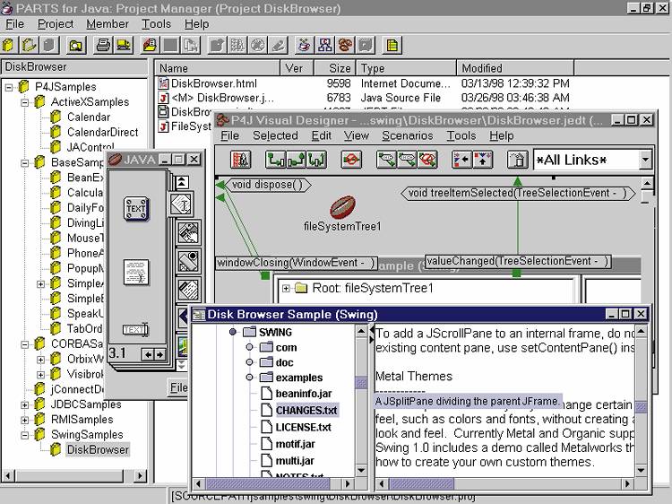Click the text pane vertical scrollbar thumb

[x=642, y=407]
